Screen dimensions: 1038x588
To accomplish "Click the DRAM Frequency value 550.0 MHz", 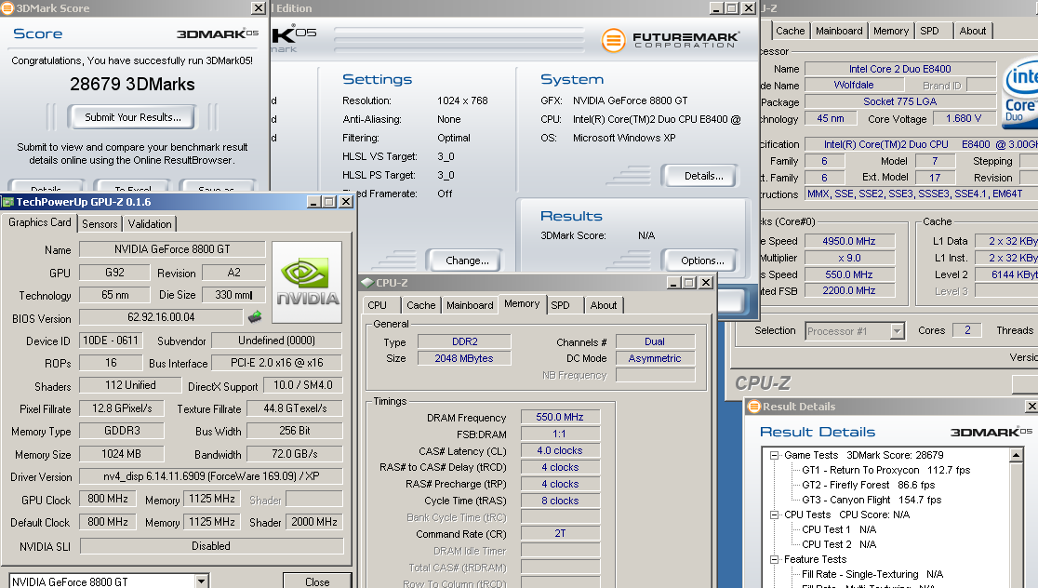I will [560, 417].
